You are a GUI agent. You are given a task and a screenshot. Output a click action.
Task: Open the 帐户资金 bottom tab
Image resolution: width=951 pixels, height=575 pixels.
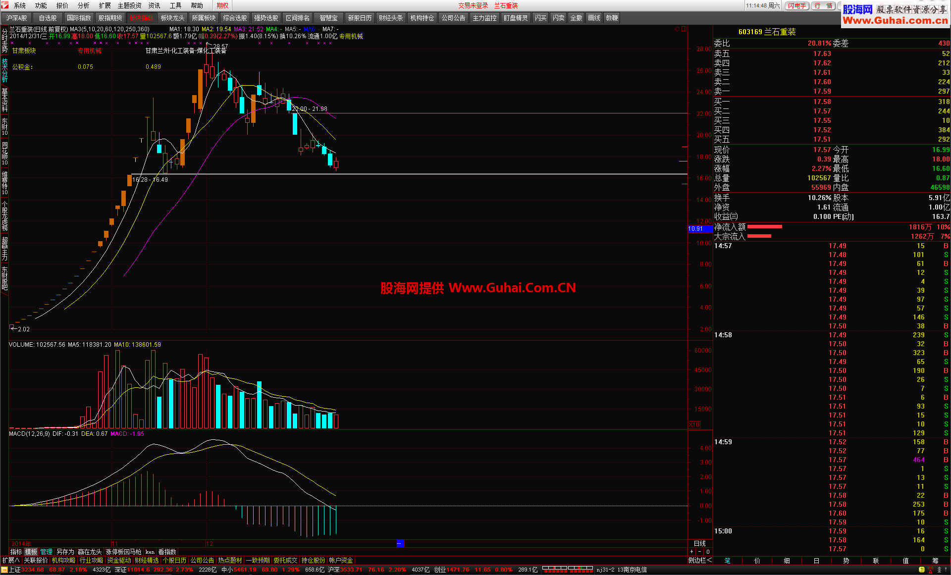point(341,560)
